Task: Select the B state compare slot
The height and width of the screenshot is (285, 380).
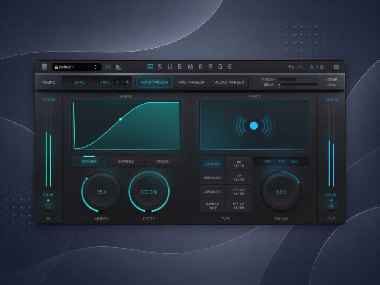Action: pos(322,67)
